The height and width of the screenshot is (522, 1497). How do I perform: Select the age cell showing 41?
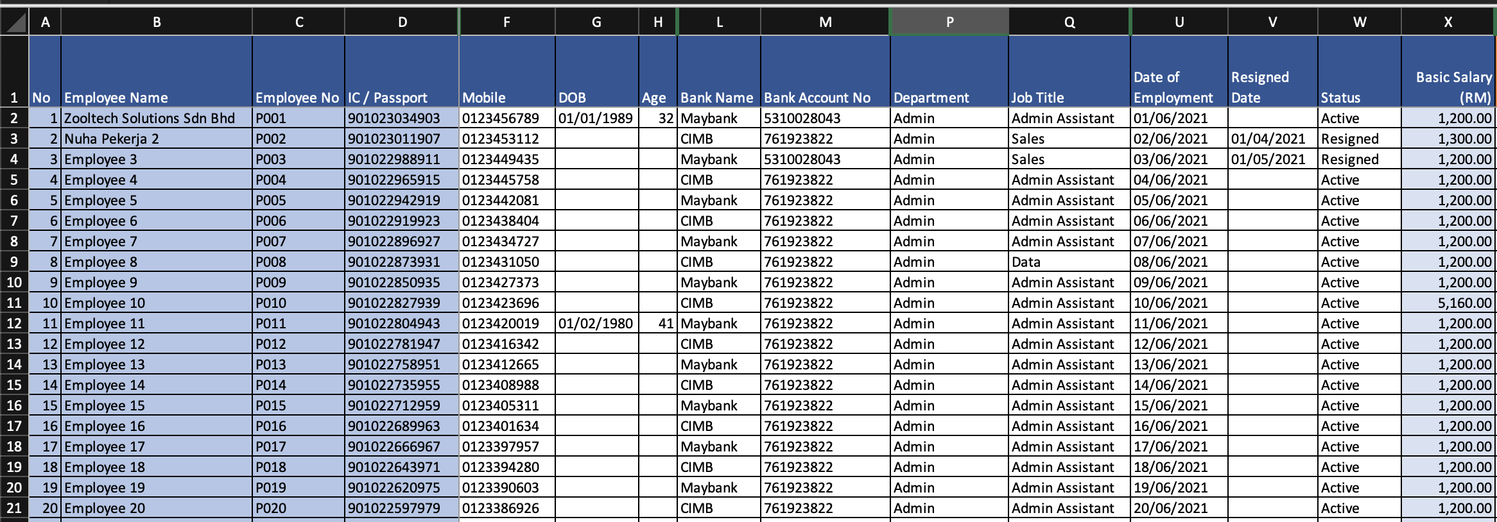click(658, 323)
